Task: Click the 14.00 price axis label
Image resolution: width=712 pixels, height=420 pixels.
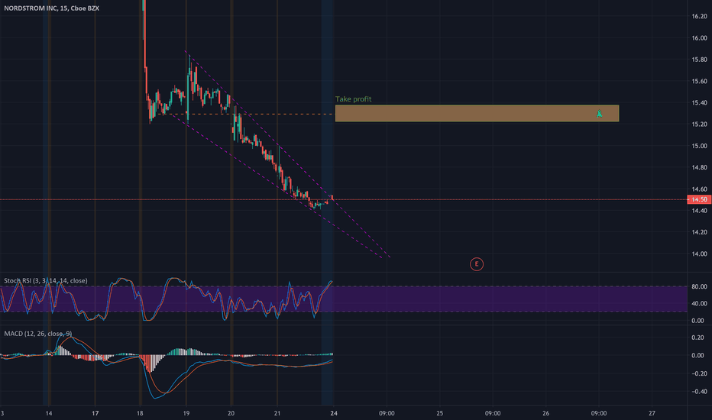Action: pos(699,254)
